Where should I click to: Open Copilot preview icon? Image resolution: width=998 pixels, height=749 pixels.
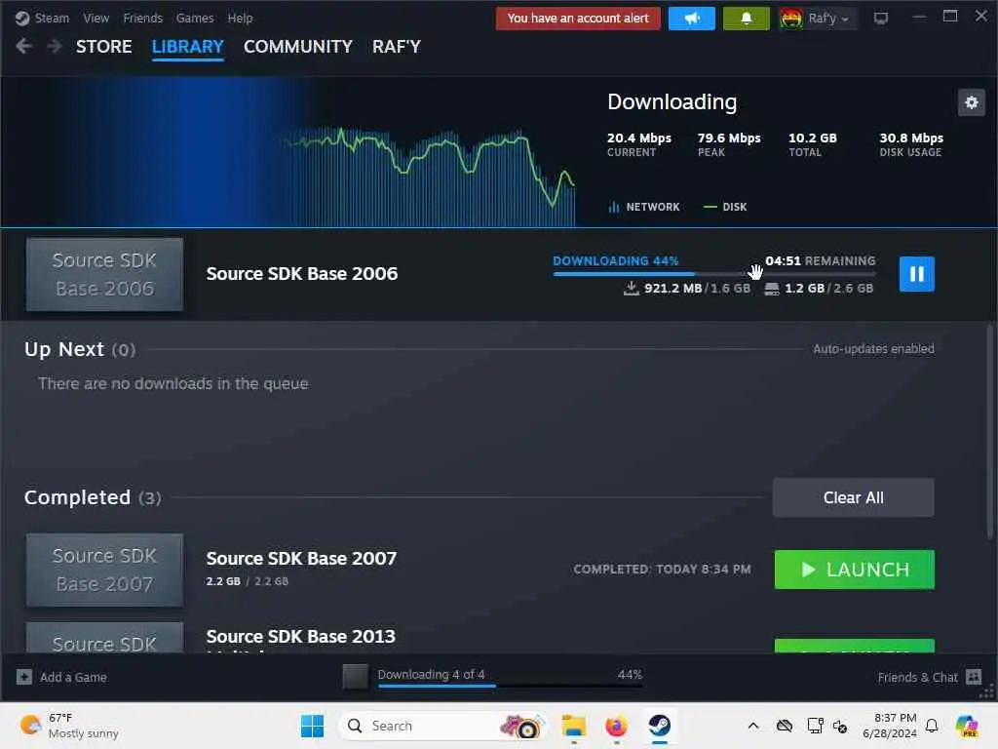point(967,726)
